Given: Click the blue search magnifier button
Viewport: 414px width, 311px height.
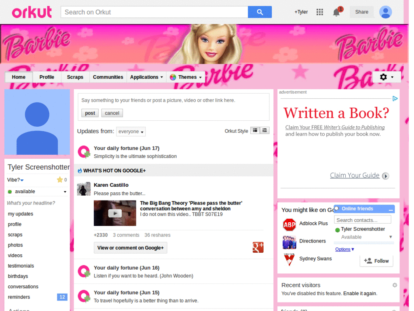Looking at the screenshot, I should coord(260,12).
